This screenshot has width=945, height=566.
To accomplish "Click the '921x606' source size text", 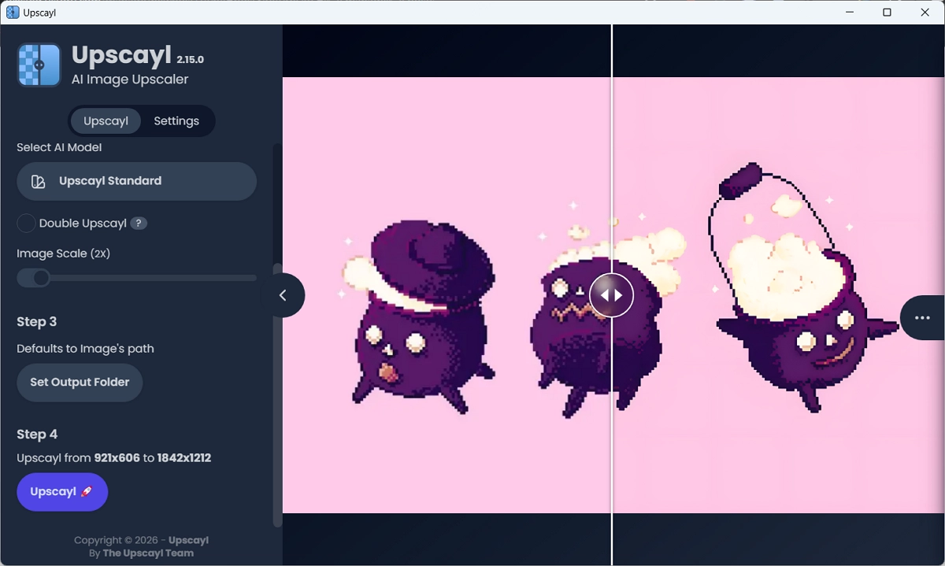I will click(117, 457).
